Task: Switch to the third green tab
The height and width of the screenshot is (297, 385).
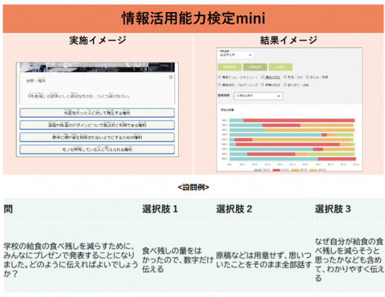Action: pos(280,67)
